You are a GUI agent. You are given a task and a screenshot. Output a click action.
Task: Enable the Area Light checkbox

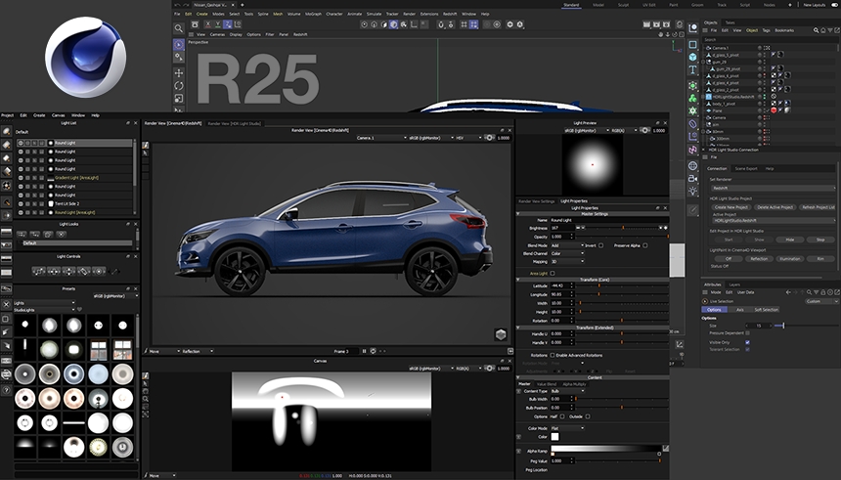pyautogui.click(x=553, y=274)
